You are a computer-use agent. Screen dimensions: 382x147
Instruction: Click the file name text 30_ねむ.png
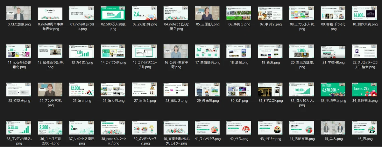(239, 101)
